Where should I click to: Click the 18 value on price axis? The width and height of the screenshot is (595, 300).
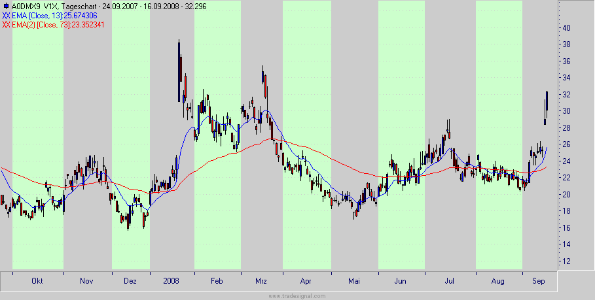pyautogui.click(x=566, y=211)
